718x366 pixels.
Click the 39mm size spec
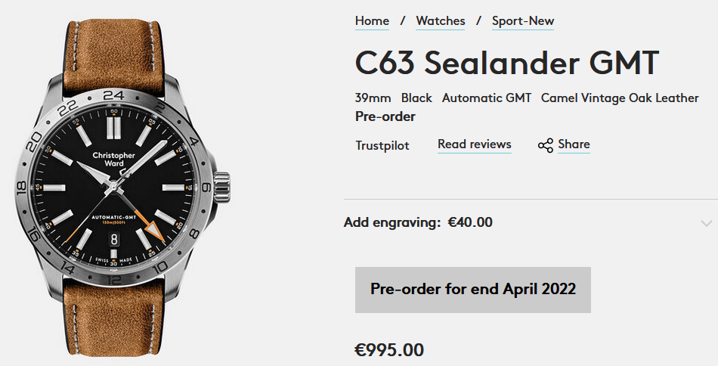pos(373,98)
